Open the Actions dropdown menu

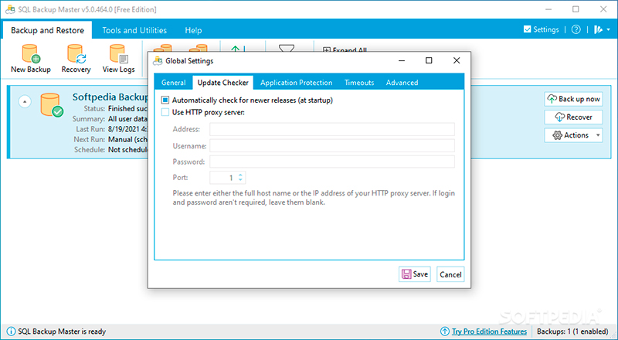[x=573, y=135]
